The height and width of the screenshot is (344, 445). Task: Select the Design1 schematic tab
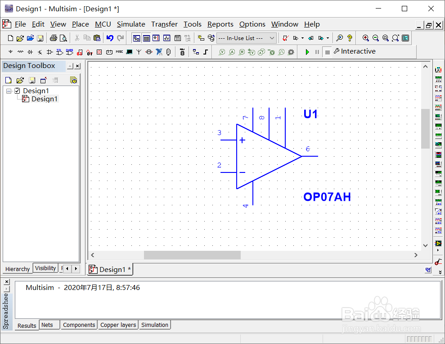click(110, 269)
